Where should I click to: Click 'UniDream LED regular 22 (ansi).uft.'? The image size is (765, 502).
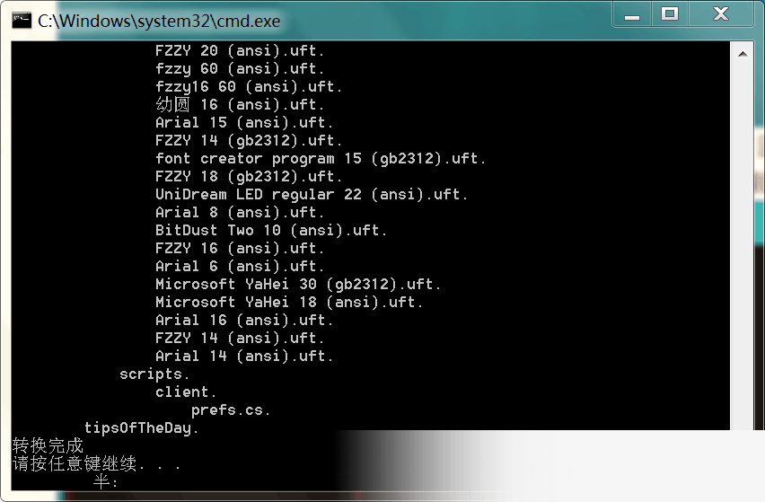coord(312,195)
